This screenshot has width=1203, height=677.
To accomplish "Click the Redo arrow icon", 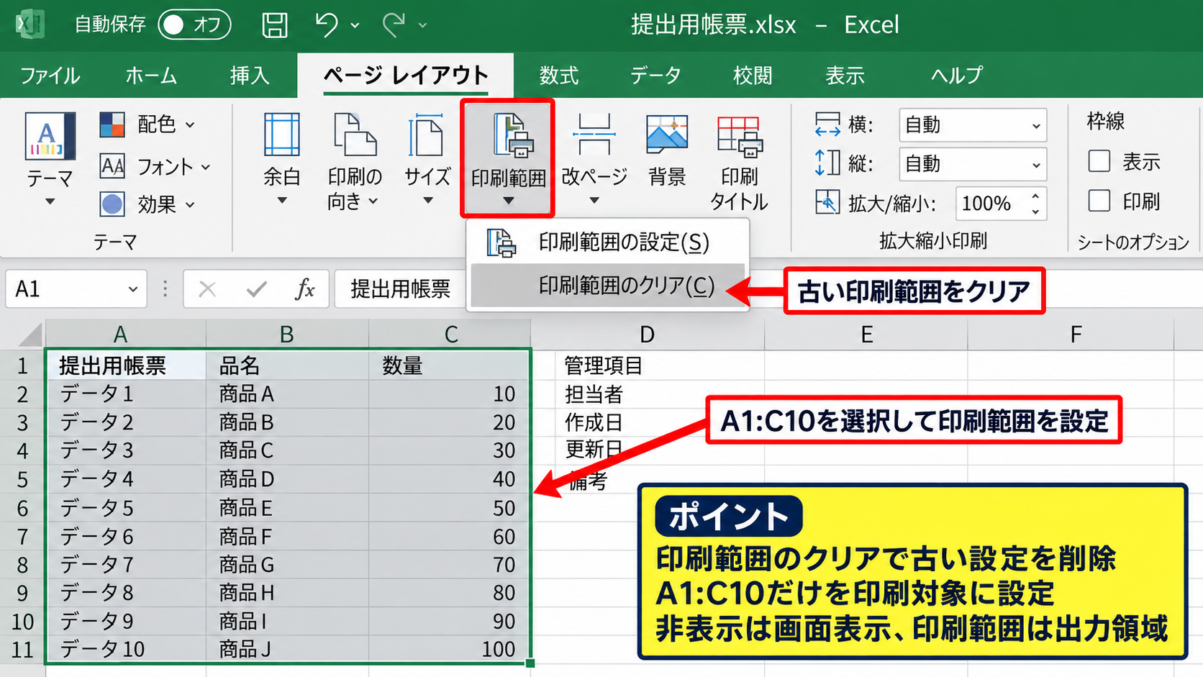I will [x=394, y=25].
